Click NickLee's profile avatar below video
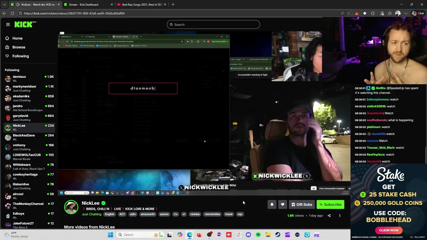Viewport: 427px width, 240px height. 71,207
